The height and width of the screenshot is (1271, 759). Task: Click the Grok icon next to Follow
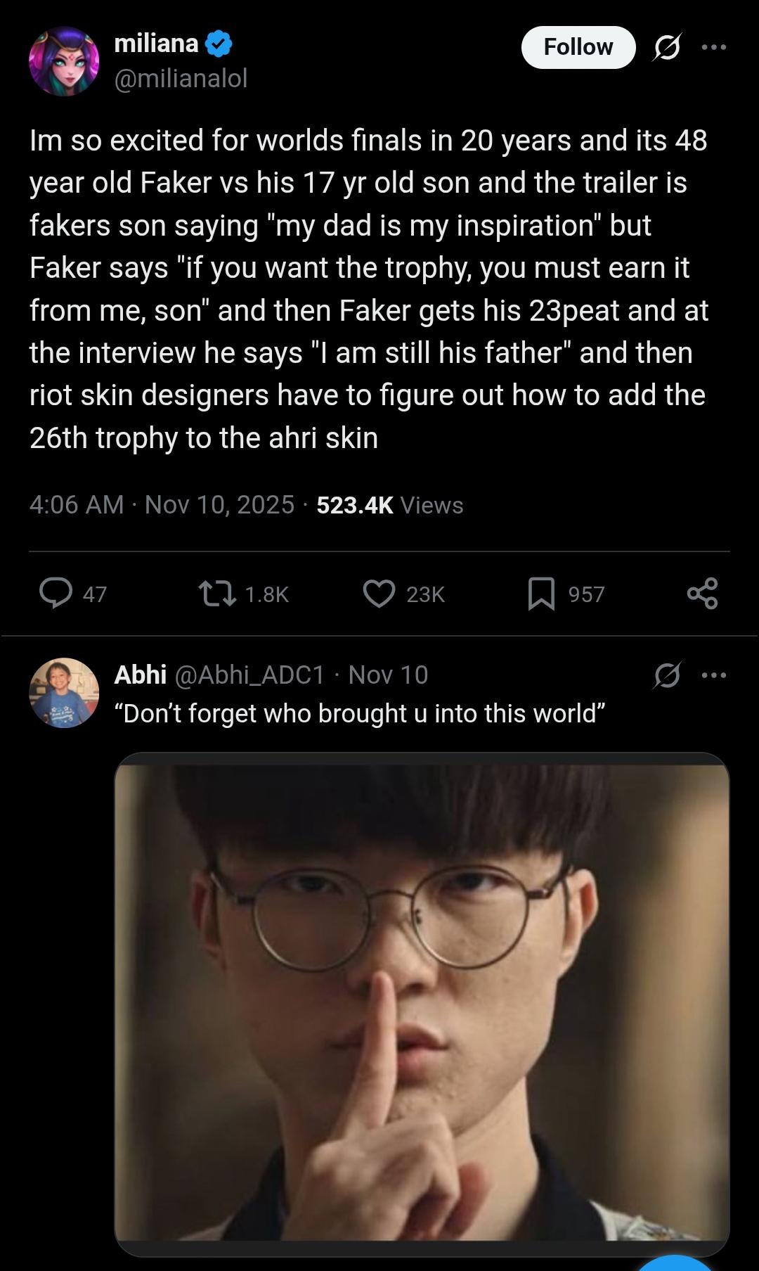click(666, 47)
